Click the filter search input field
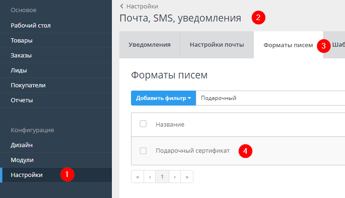 tap(270, 98)
